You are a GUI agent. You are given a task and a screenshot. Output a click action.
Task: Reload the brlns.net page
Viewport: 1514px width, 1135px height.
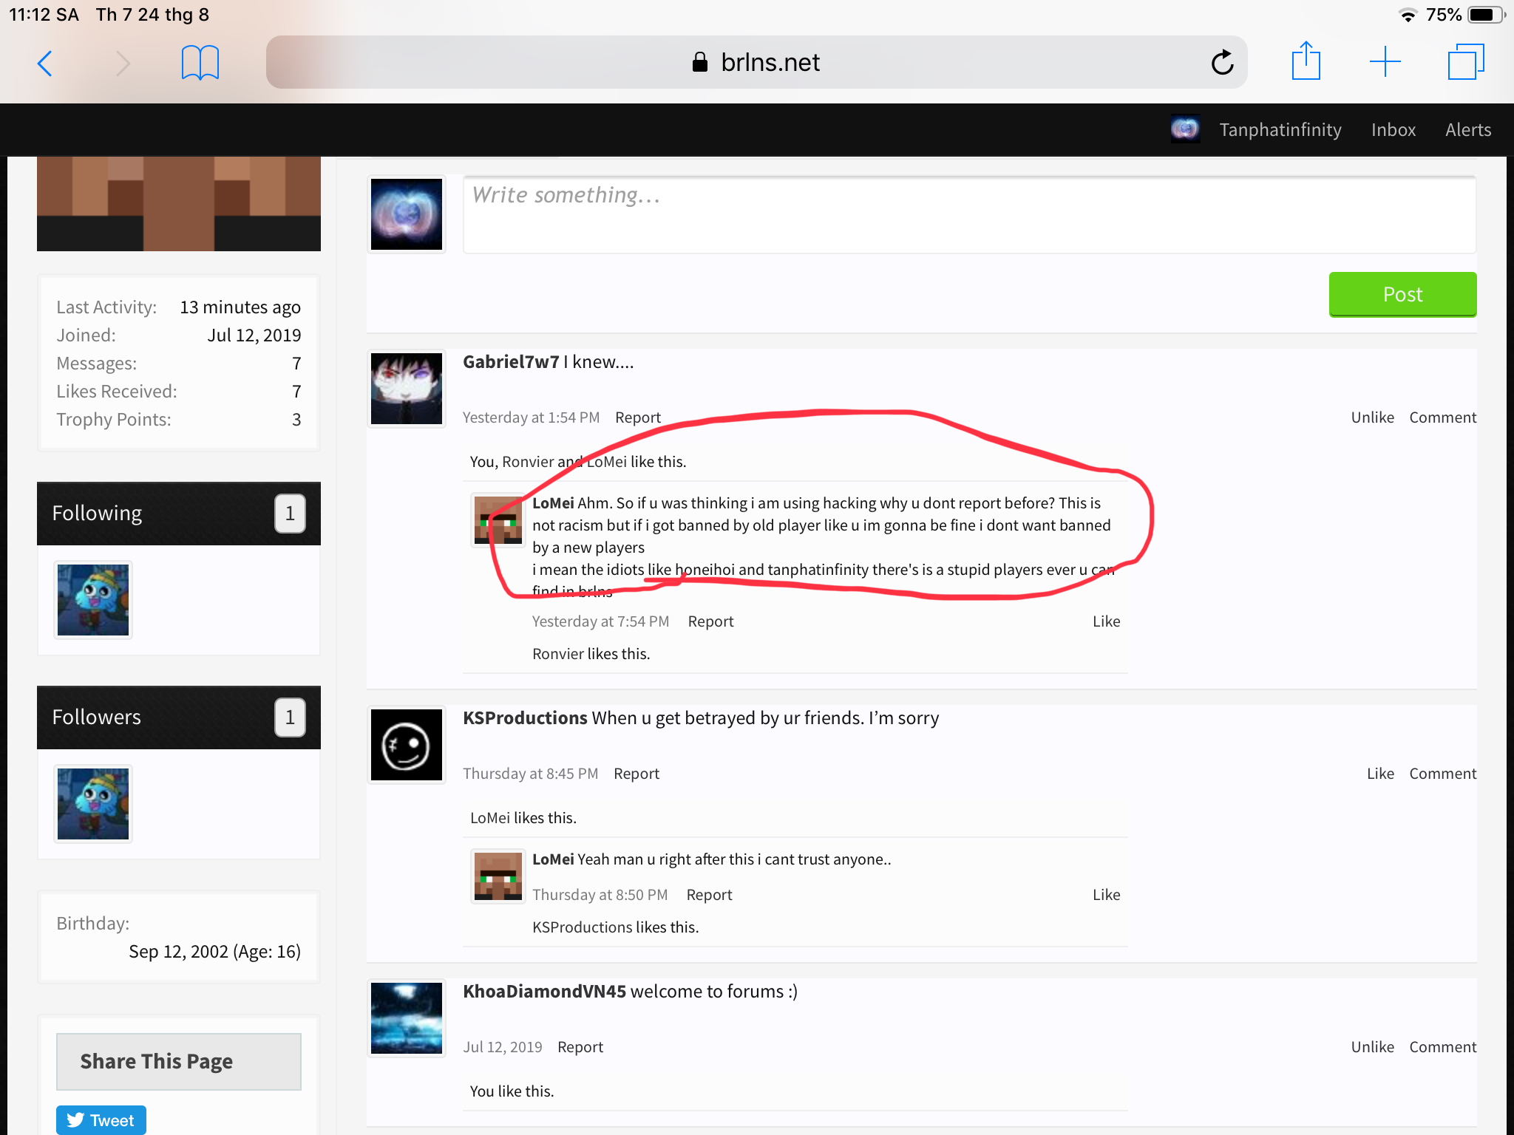pos(1222,62)
